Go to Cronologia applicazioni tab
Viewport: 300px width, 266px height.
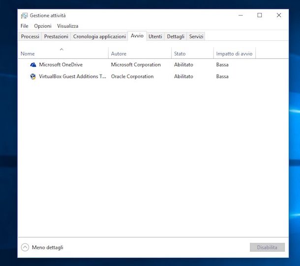click(99, 37)
